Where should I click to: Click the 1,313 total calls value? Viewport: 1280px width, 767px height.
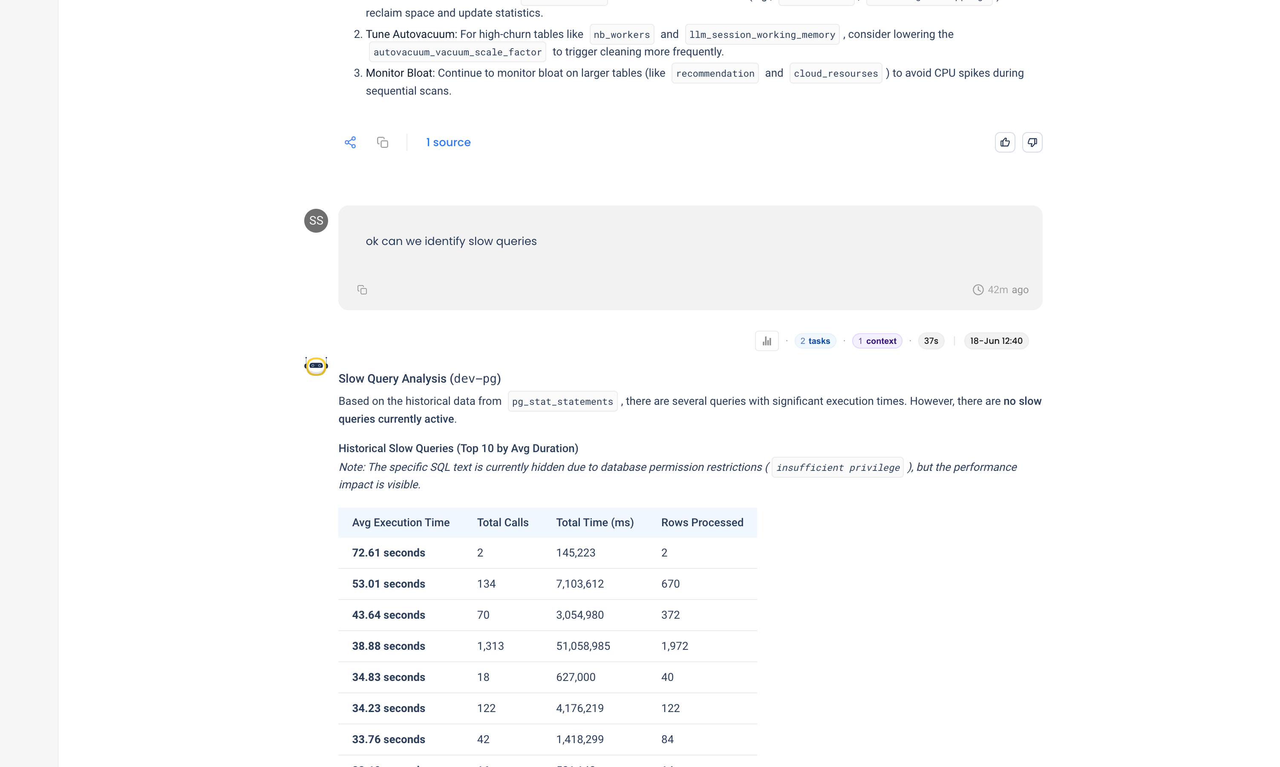(x=490, y=646)
